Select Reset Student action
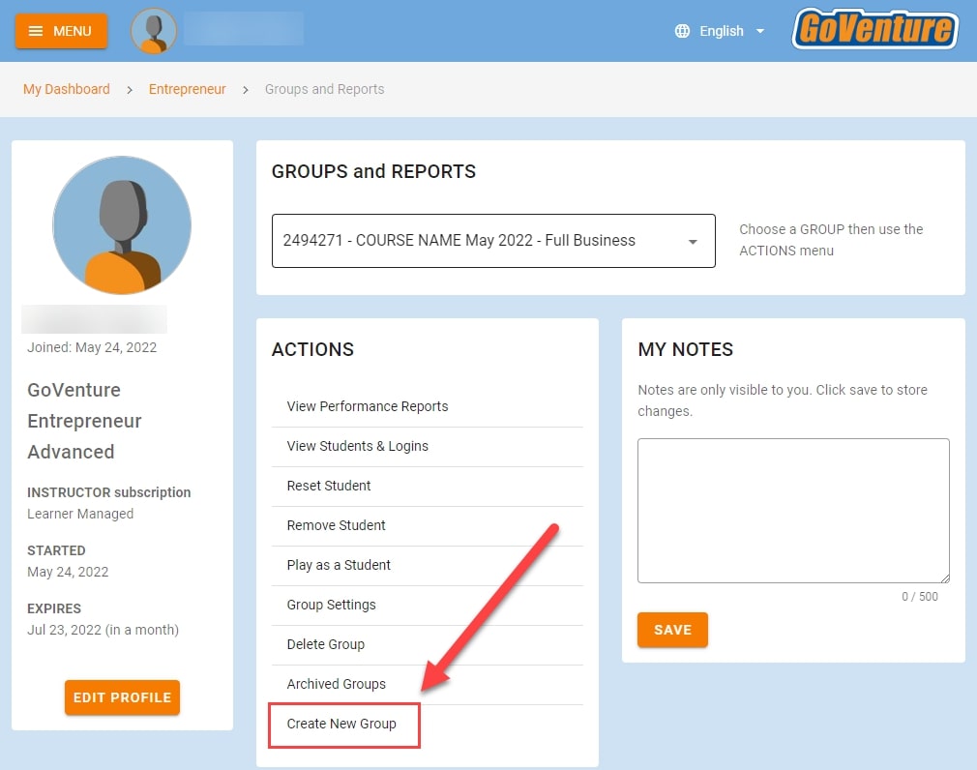977x770 pixels. pos(331,486)
